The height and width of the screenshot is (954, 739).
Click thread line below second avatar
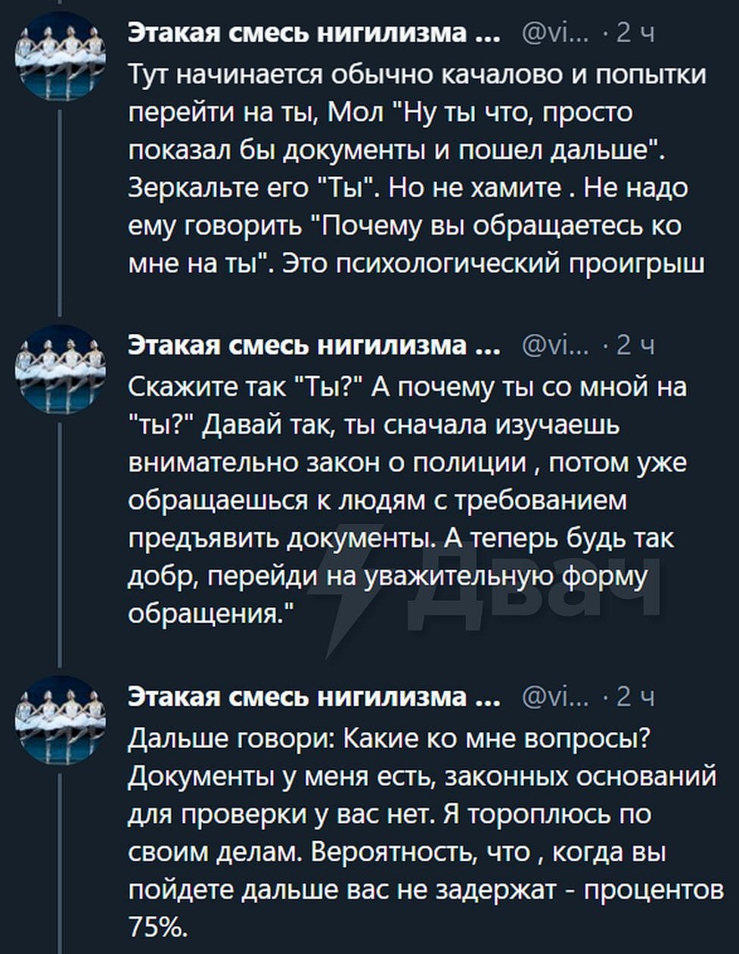[60, 545]
